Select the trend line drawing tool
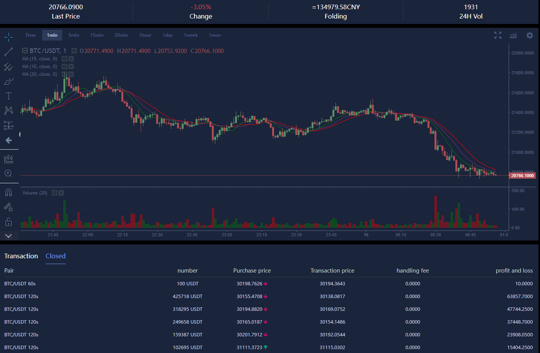 pos(9,52)
